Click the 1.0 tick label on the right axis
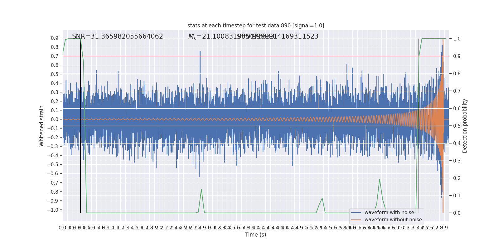The image size is (499, 249). coord(457,39)
